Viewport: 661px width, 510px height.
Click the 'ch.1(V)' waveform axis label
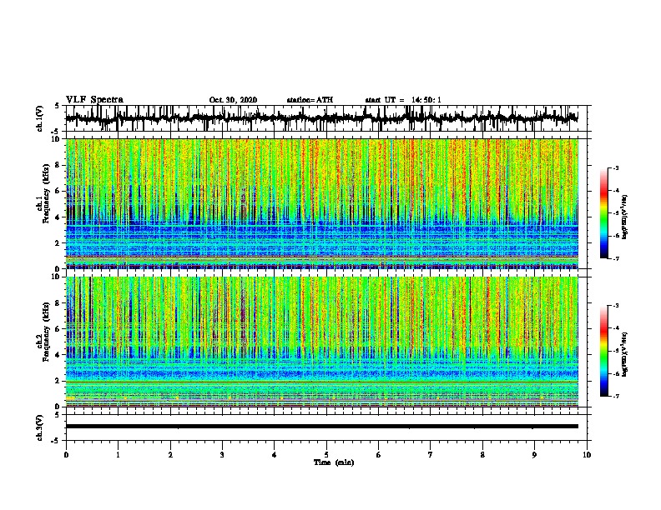[x=40, y=117]
